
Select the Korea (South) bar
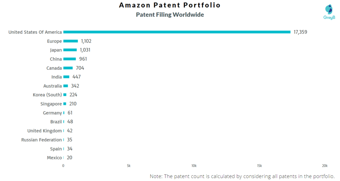pyautogui.click(x=65, y=95)
